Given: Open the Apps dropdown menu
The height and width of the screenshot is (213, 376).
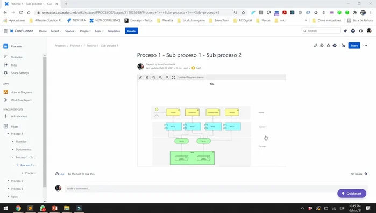Looking at the screenshot, I should pyautogui.click(x=99, y=31).
